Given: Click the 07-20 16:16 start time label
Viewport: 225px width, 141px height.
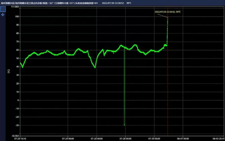Looking at the screenshot, I should click(20, 138).
